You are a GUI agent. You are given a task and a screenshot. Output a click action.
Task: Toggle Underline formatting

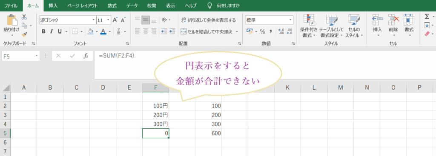[x=59, y=31]
